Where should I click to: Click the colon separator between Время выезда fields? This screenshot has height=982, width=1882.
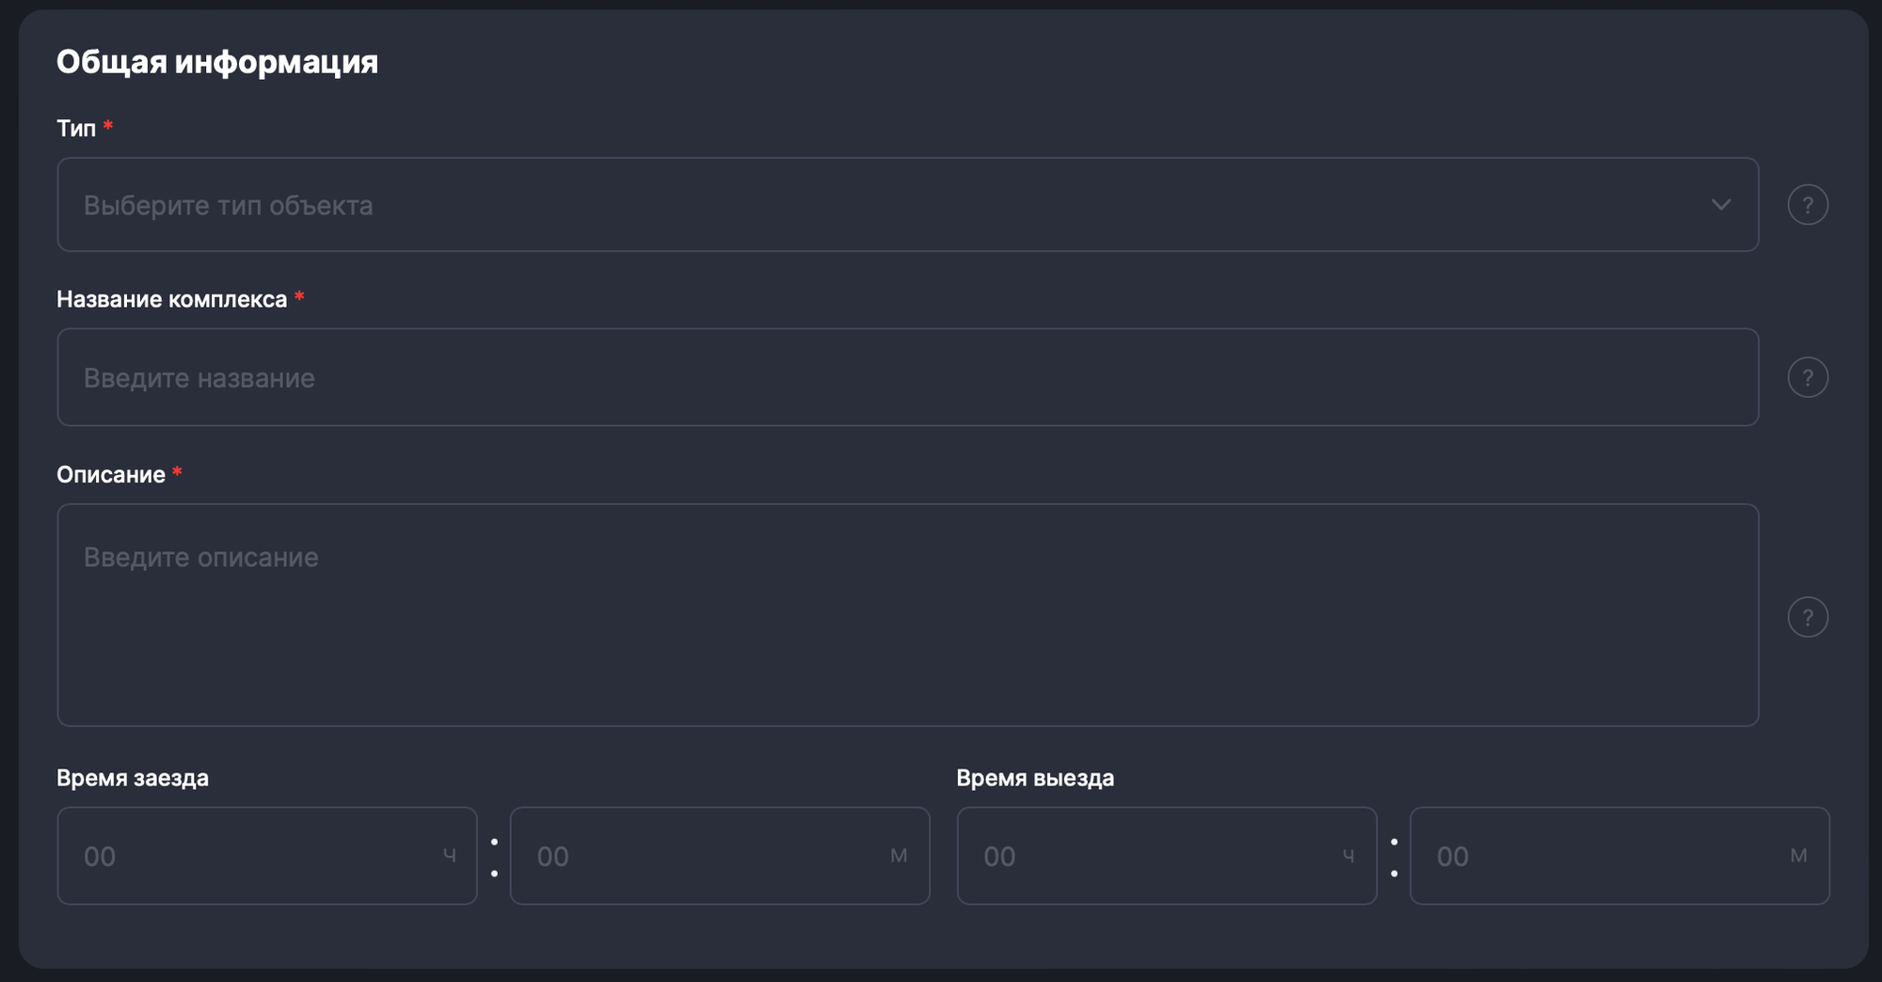click(x=1394, y=857)
